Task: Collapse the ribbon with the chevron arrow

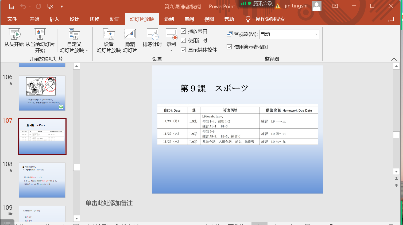Action: tap(394, 59)
